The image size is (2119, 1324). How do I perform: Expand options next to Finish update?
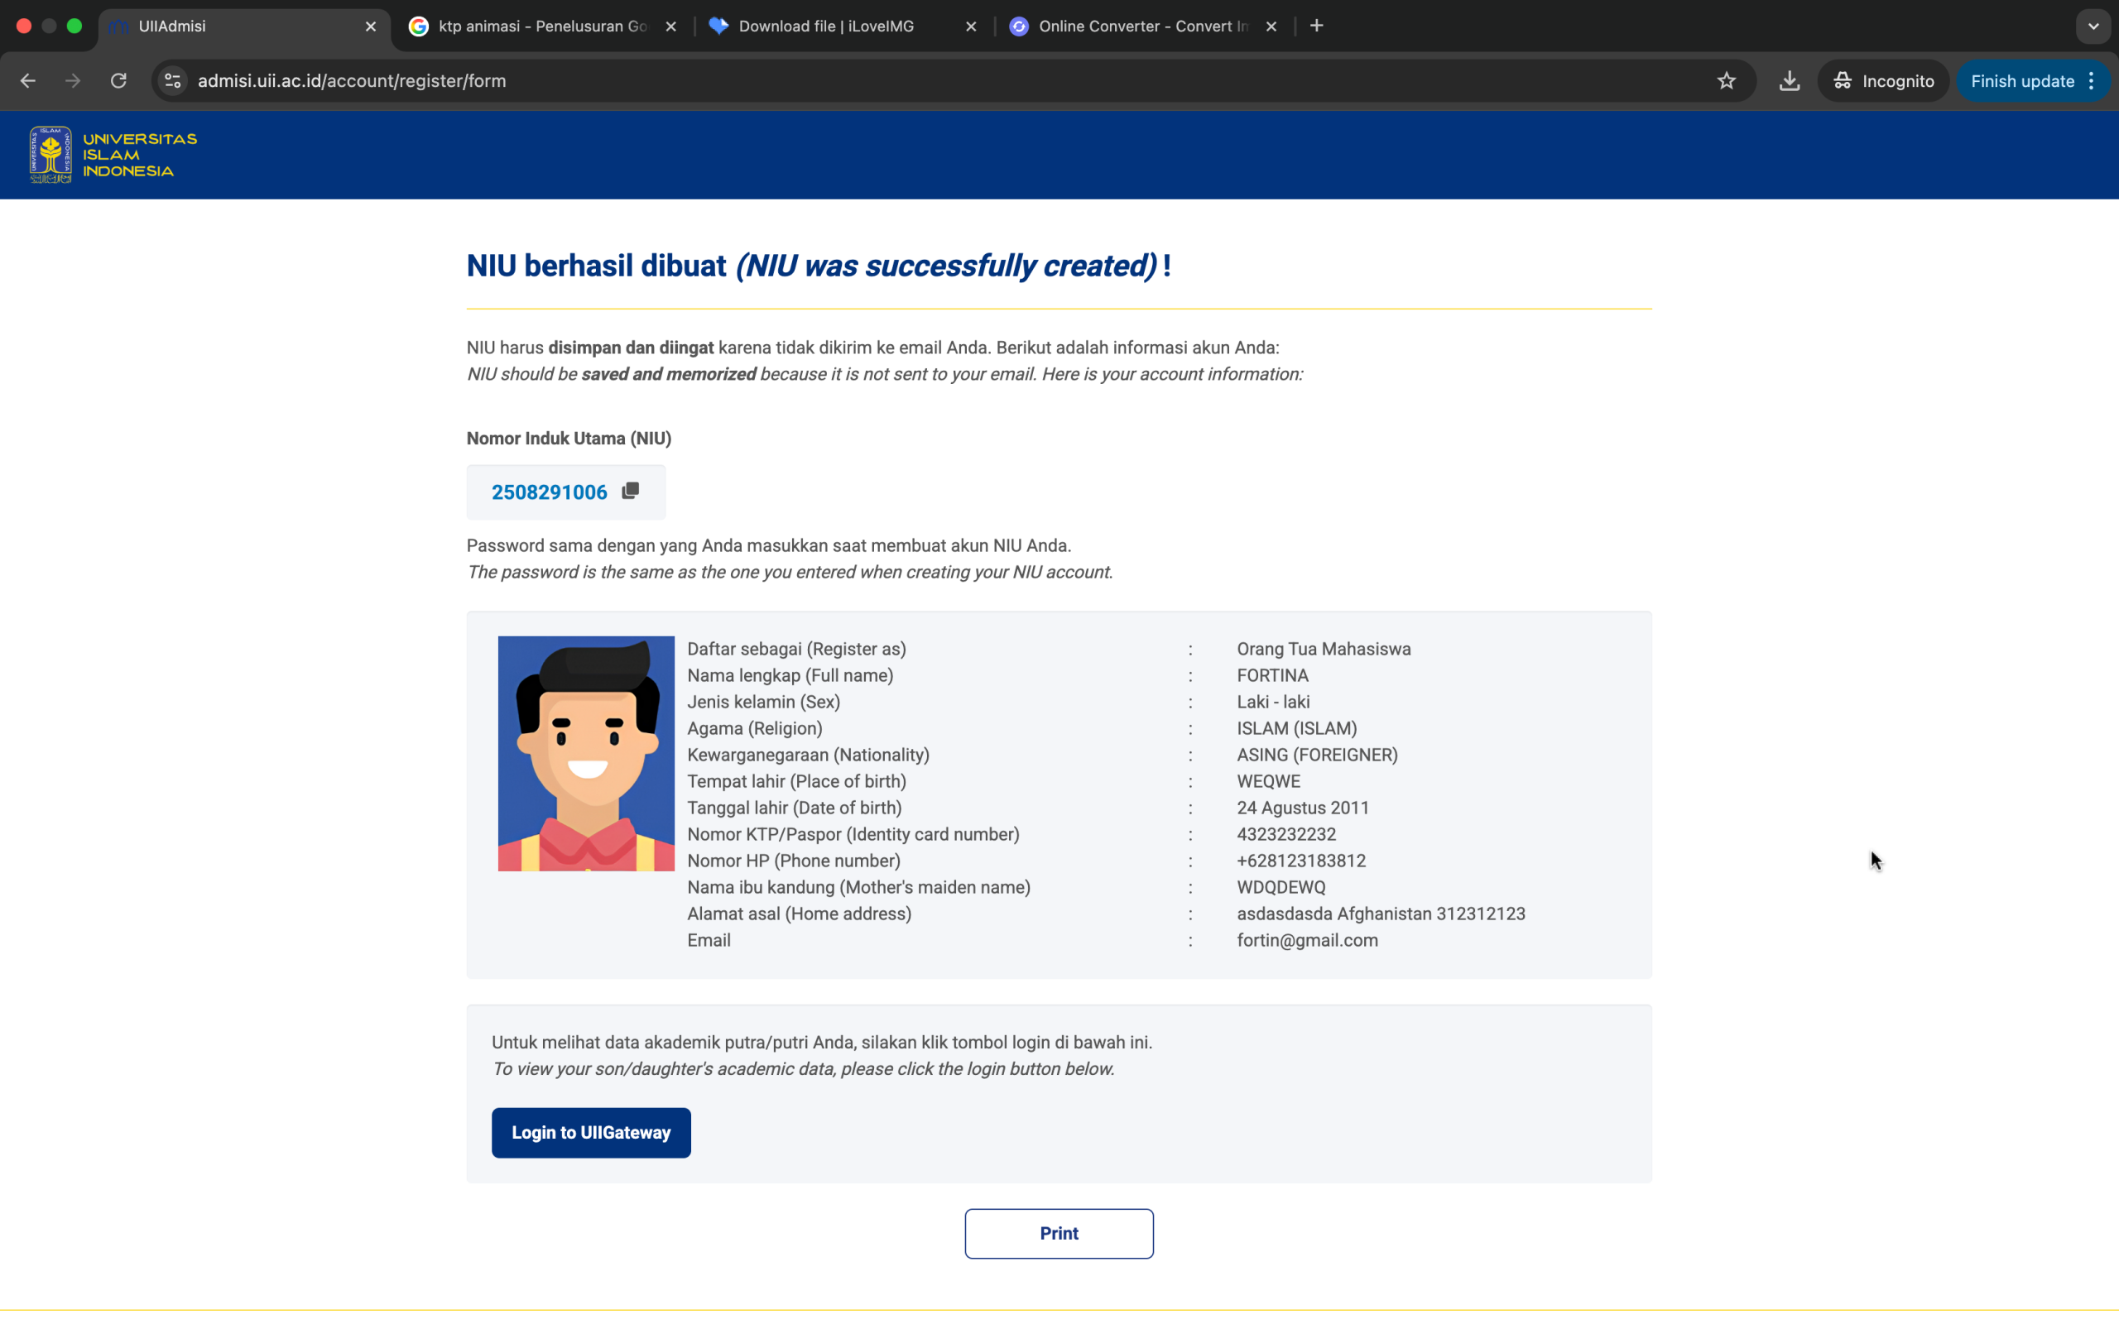coord(2091,80)
